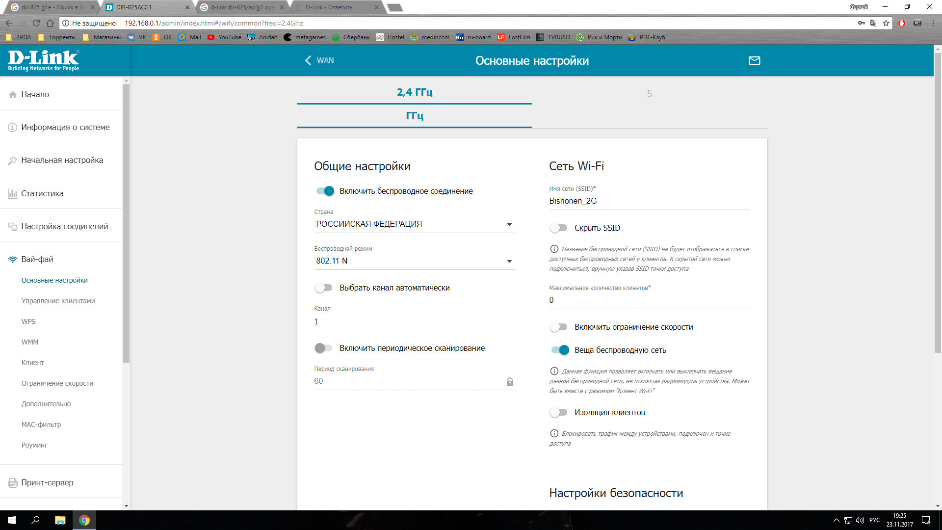
Task: Click the D-Link logo
Action: (43, 60)
